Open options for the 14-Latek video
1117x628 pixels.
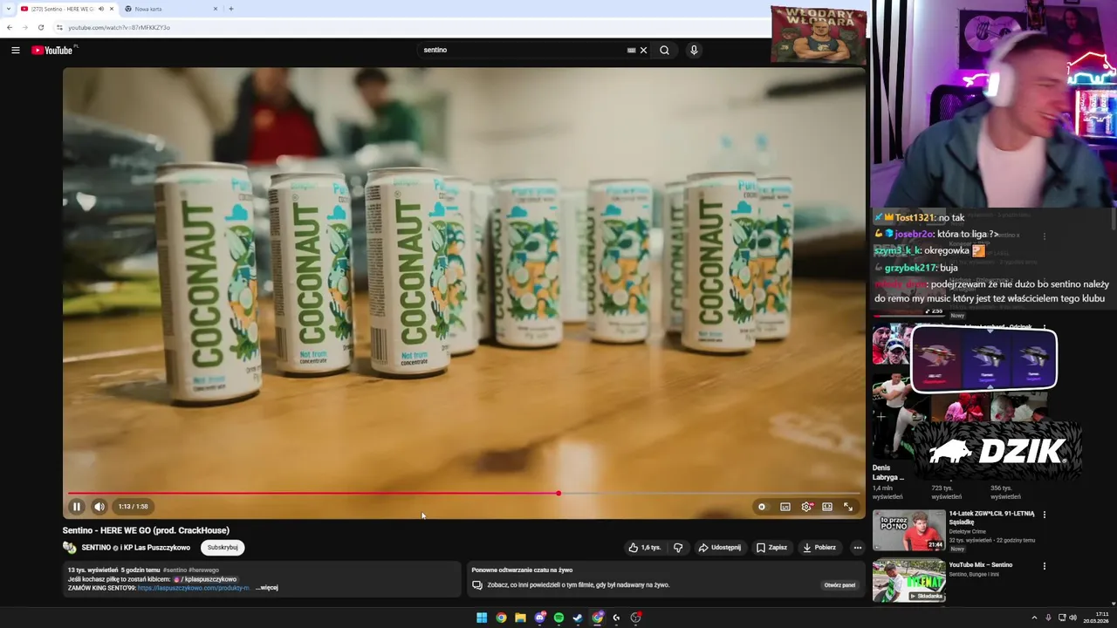click(1045, 515)
